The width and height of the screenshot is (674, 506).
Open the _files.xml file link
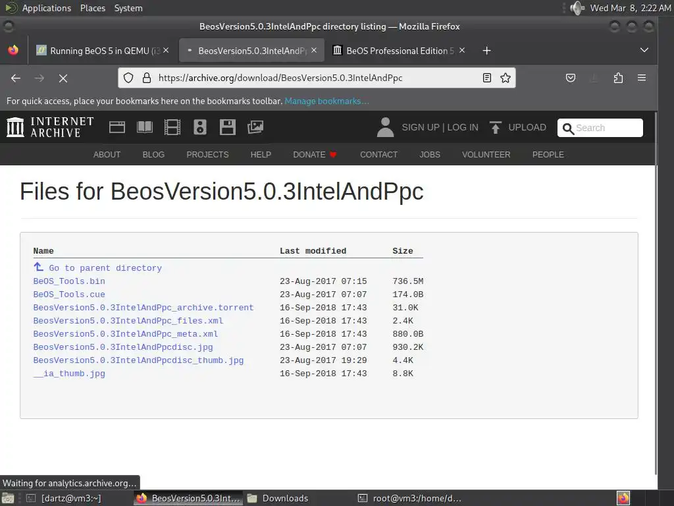tap(128, 321)
